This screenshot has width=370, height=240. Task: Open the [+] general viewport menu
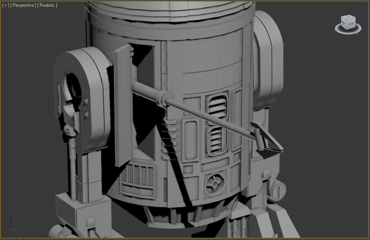tap(5, 5)
